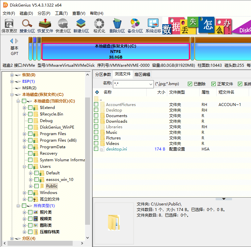Click the blue NTFS partition bar for disk C:
Viewport: 251px width, 247px height.
point(115,52)
